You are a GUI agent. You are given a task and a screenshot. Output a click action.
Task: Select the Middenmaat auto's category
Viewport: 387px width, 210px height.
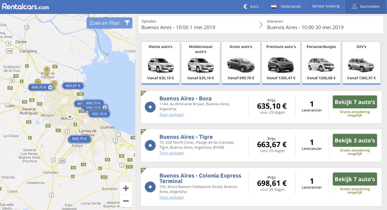[200, 63]
